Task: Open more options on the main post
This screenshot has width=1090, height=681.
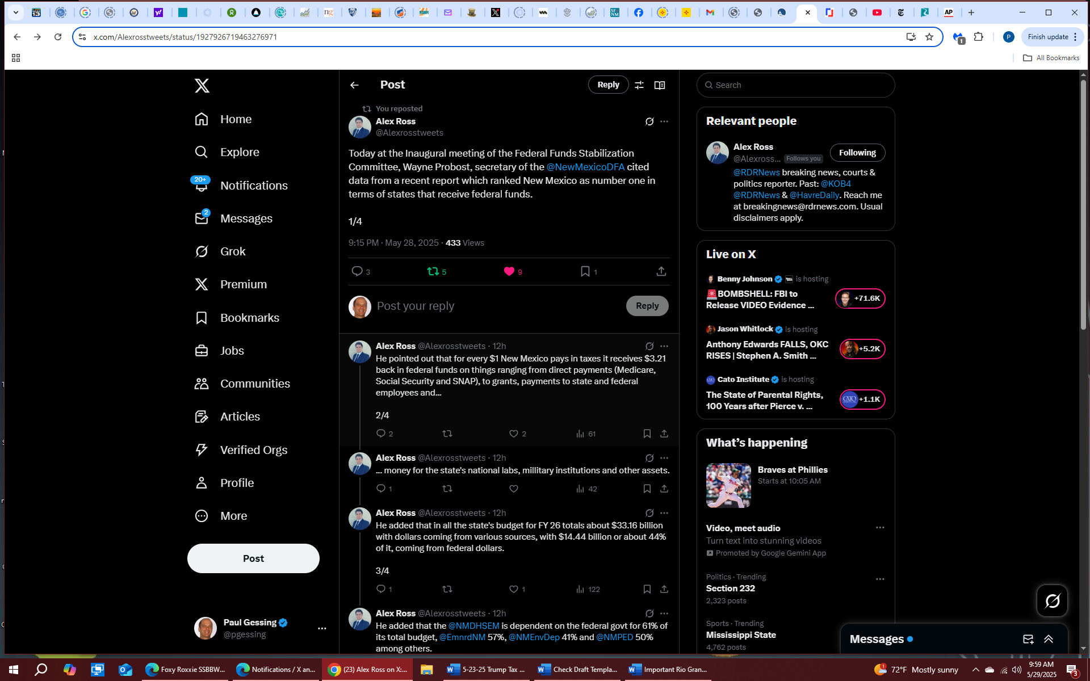Action: pyautogui.click(x=664, y=121)
